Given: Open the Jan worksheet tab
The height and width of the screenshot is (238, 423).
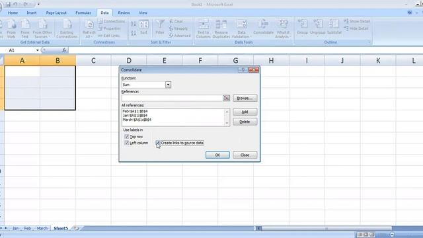Looking at the screenshot, I should (15, 228).
